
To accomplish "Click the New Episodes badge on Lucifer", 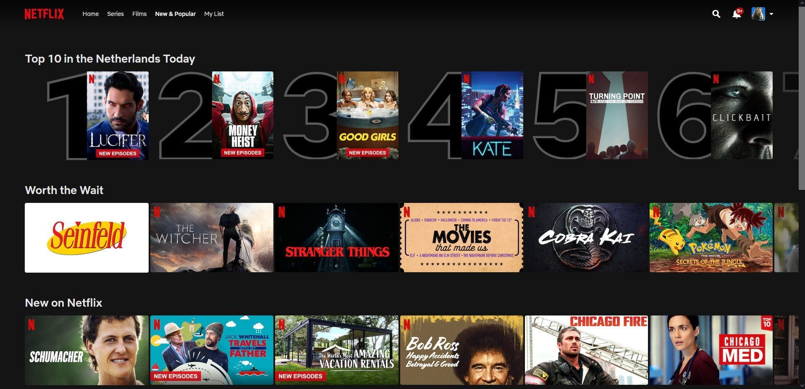I will tap(118, 153).
